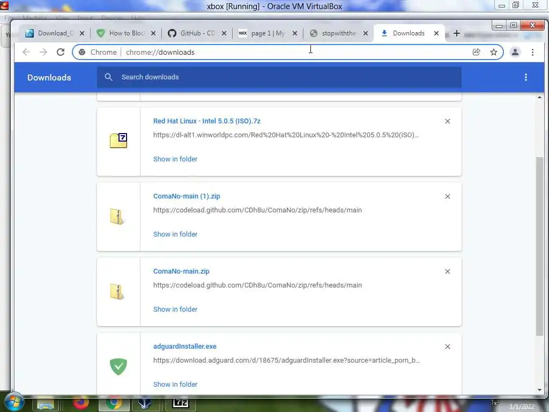Show ComaNo-main.zip in folder
The height and width of the screenshot is (412, 549).
[x=175, y=310]
